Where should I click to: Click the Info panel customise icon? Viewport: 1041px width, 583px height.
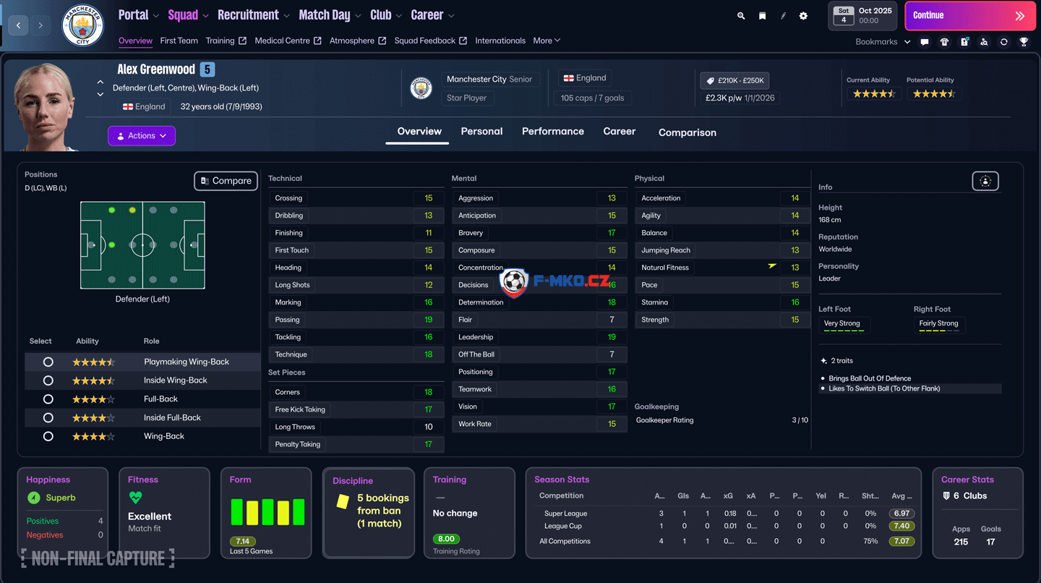tap(985, 182)
